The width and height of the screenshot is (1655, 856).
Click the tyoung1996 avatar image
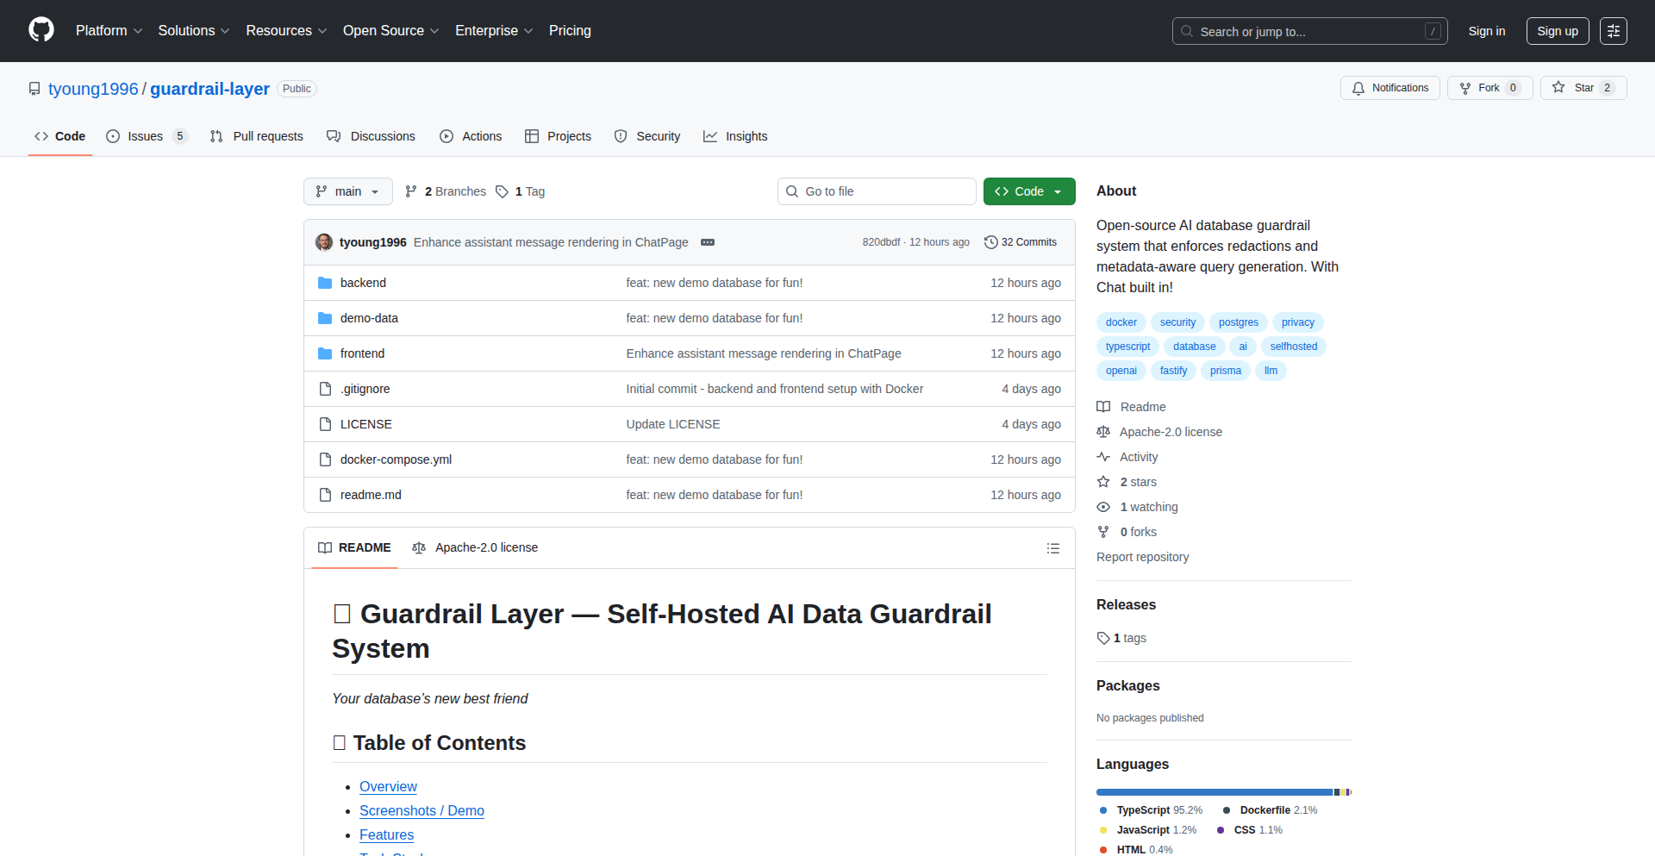(324, 242)
